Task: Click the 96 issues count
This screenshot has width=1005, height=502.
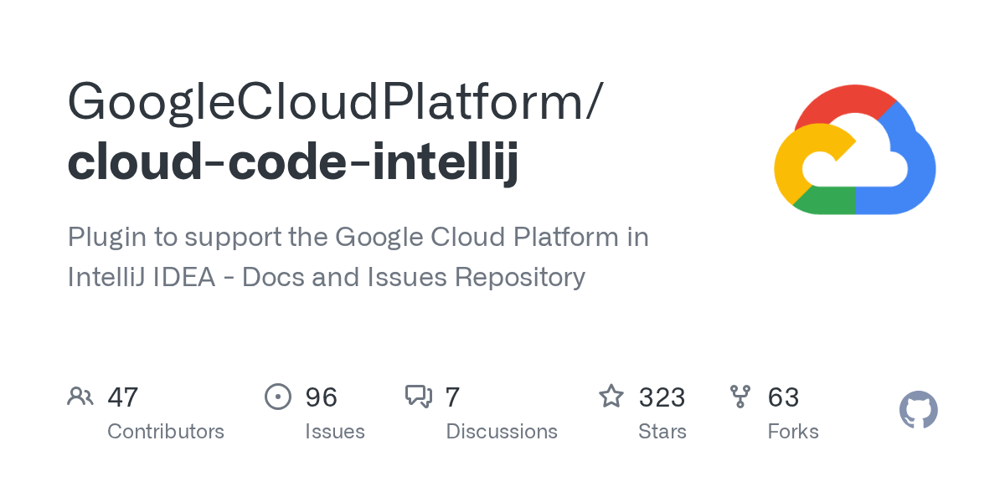Action: 322,397
